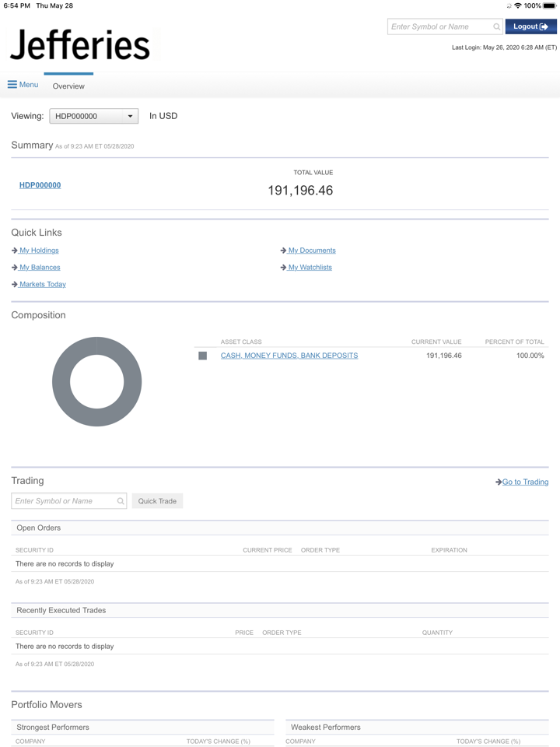Image resolution: width=560 pixels, height=747 pixels.
Task: Switch to the Overview tab
Action: (x=68, y=86)
